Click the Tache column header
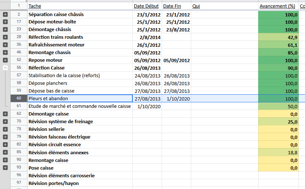Viewport: 305px width, 189px height. 80,6
